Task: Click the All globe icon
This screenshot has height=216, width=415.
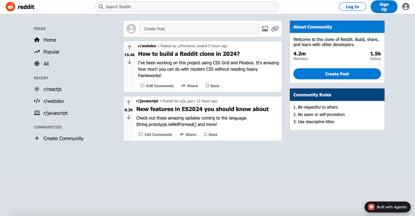Action: (37, 64)
